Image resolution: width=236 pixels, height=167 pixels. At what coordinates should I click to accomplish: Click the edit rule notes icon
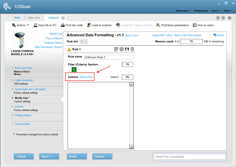pyautogui.click(x=116, y=49)
